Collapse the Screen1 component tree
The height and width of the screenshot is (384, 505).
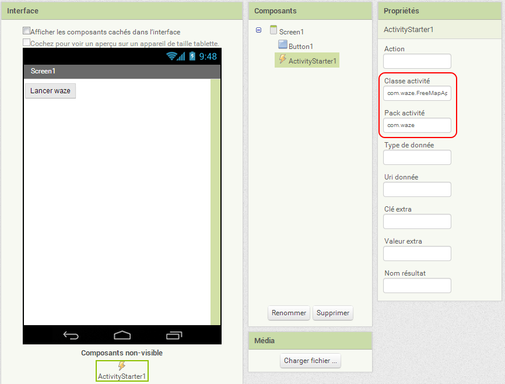(258, 30)
